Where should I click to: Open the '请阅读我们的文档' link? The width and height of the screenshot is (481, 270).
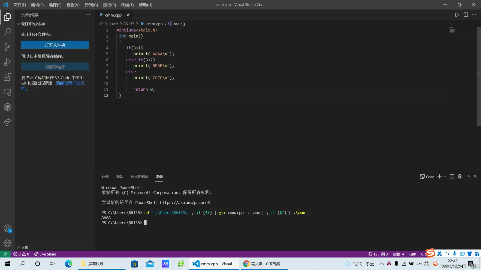pyautogui.click(x=70, y=83)
